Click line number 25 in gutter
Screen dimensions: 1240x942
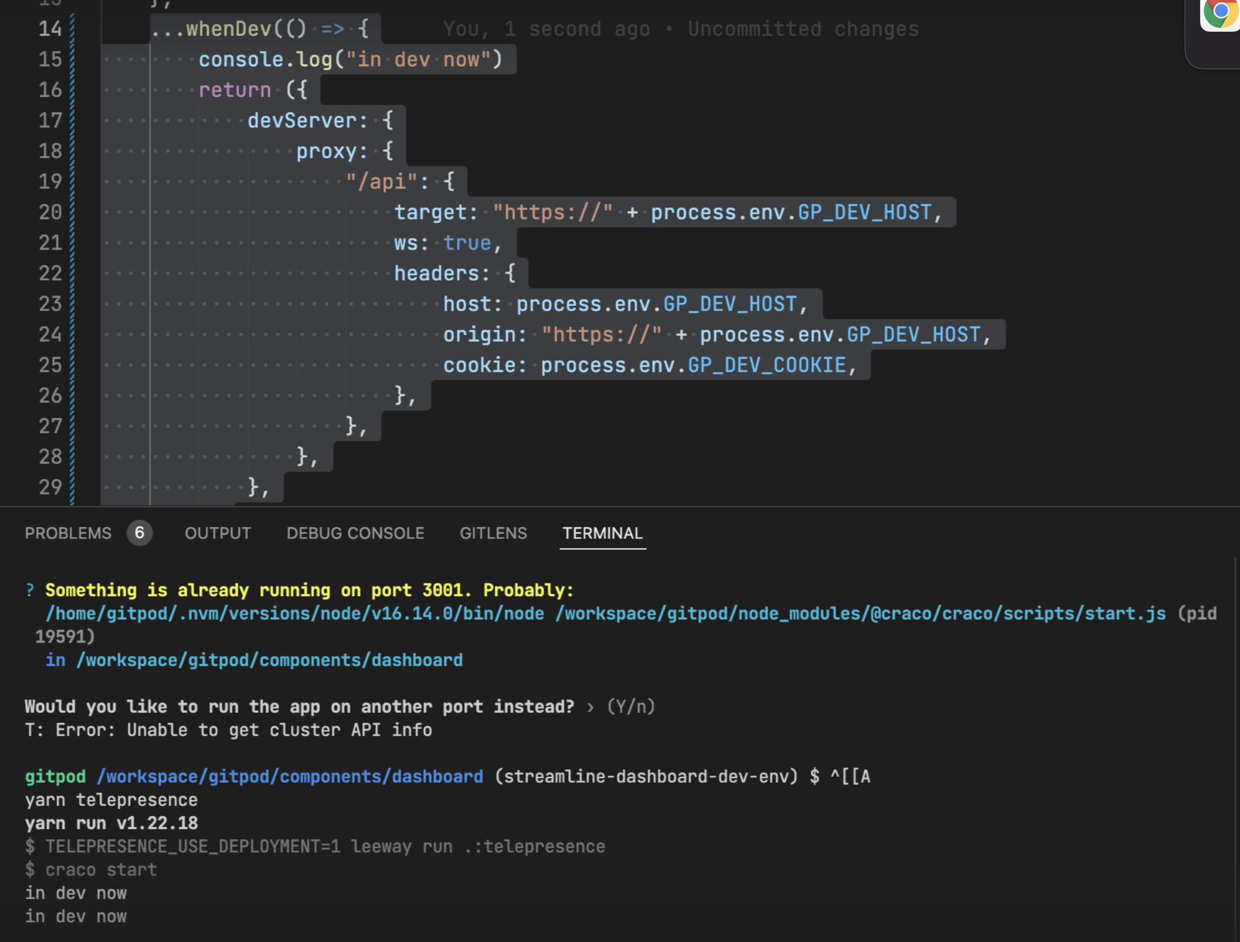(x=50, y=365)
